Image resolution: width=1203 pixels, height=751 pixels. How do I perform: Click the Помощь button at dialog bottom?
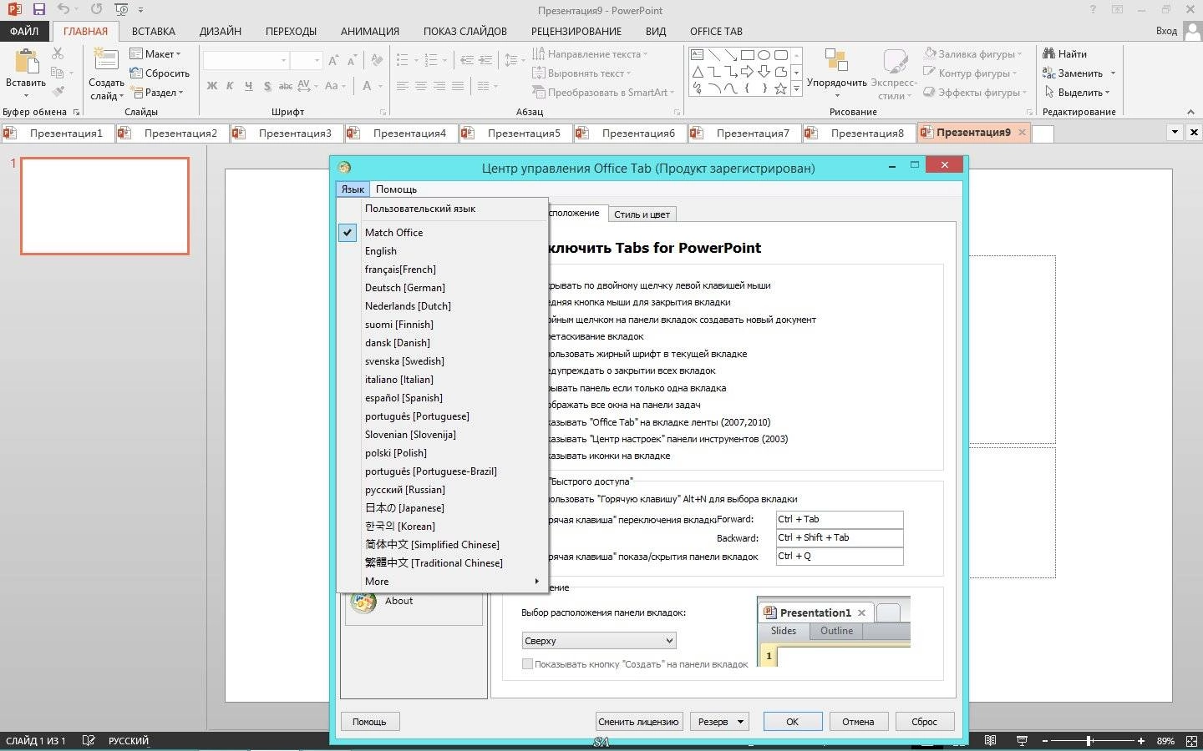369,722
